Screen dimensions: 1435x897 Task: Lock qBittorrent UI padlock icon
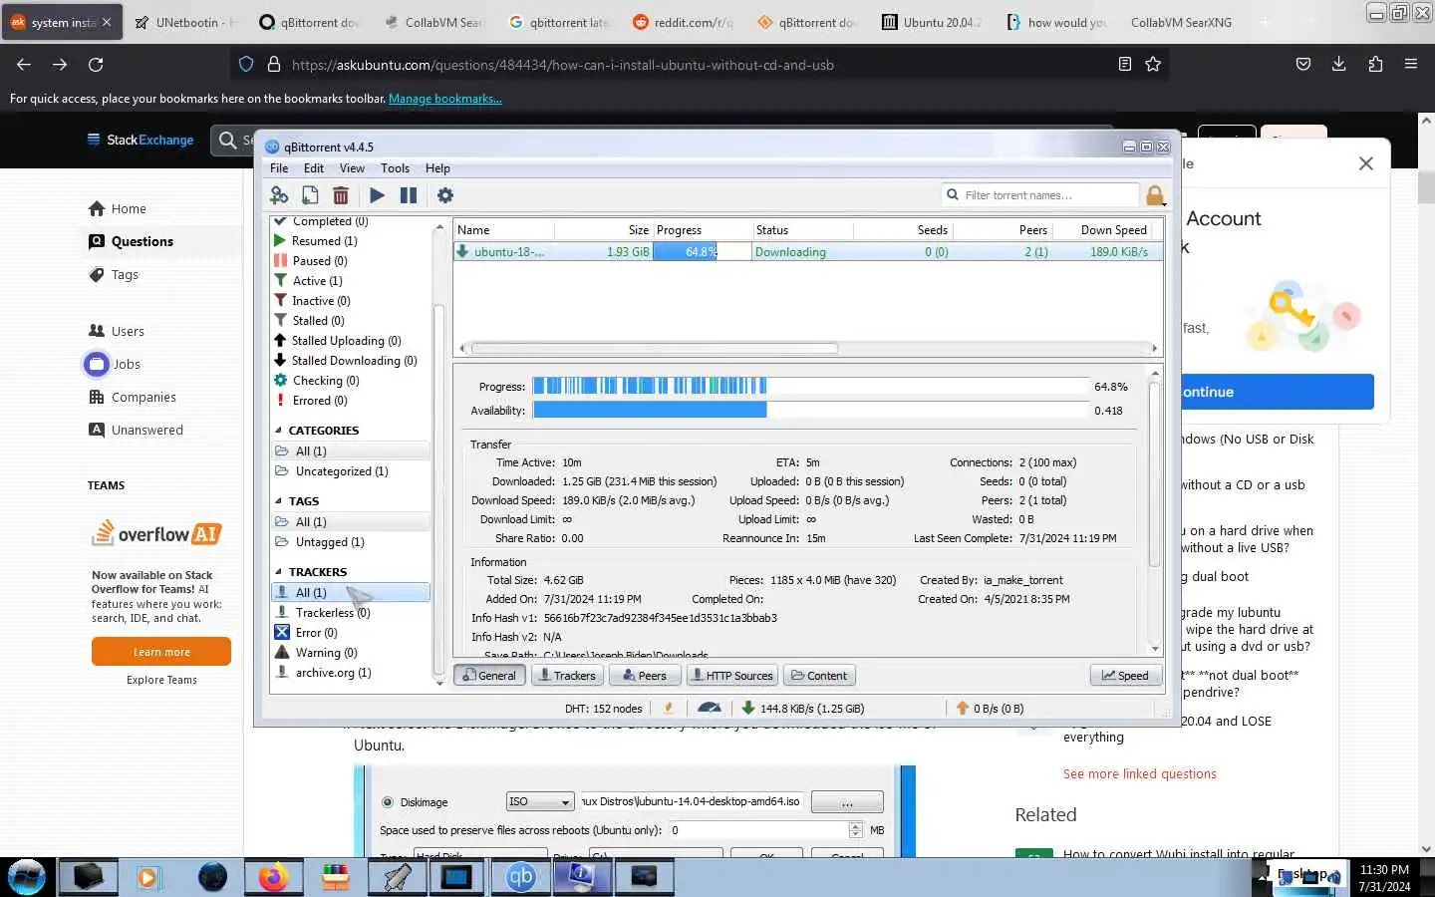pyautogui.click(x=1155, y=195)
